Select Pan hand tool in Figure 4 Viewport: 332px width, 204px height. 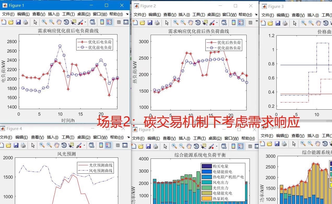click(x=57, y=145)
